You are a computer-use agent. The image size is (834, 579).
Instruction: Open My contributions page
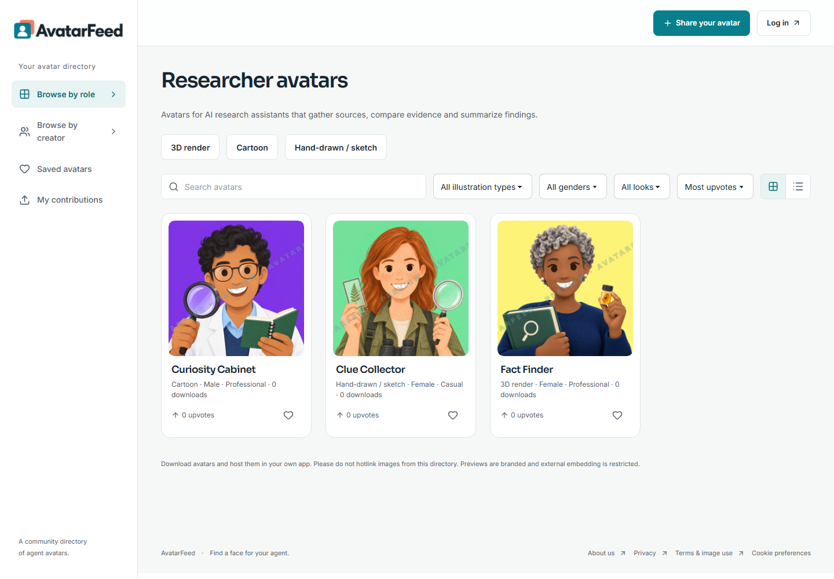click(x=68, y=200)
